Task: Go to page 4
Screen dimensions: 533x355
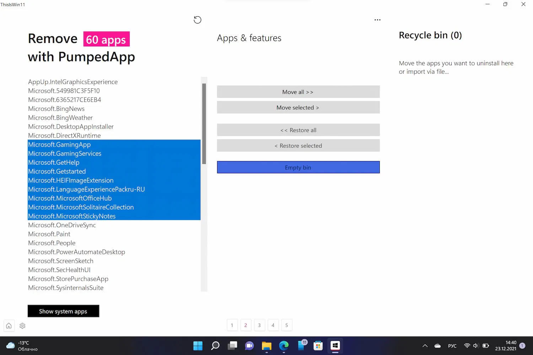Action: point(273,325)
